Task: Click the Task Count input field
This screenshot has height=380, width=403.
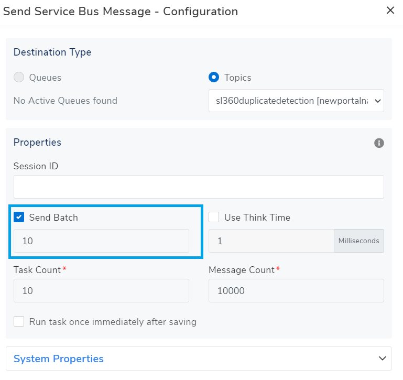Action: [101, 290]
